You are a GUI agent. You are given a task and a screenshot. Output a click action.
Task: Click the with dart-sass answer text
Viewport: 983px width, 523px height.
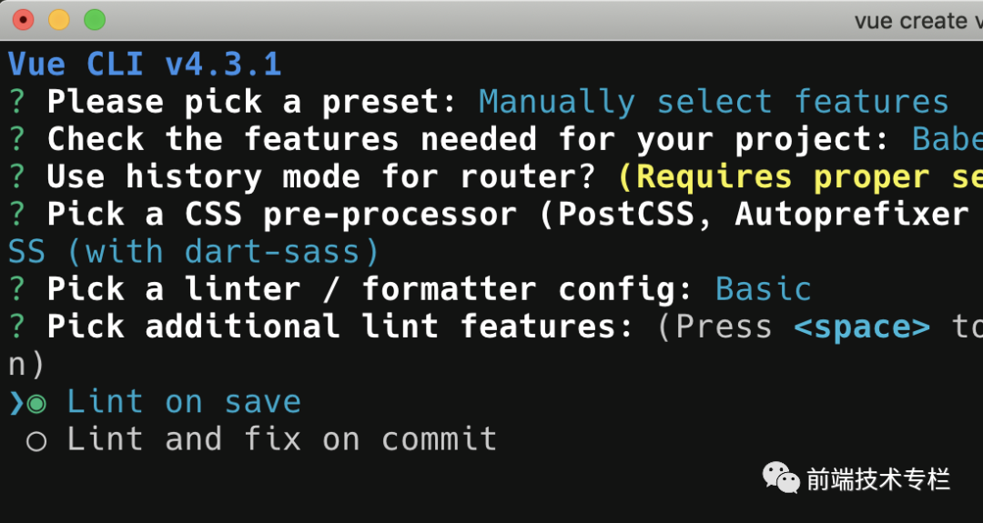coord(224,253)
